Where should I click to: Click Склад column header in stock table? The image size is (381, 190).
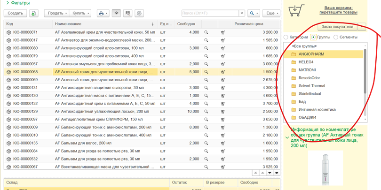pyautogui.click(x=87, y=182)
